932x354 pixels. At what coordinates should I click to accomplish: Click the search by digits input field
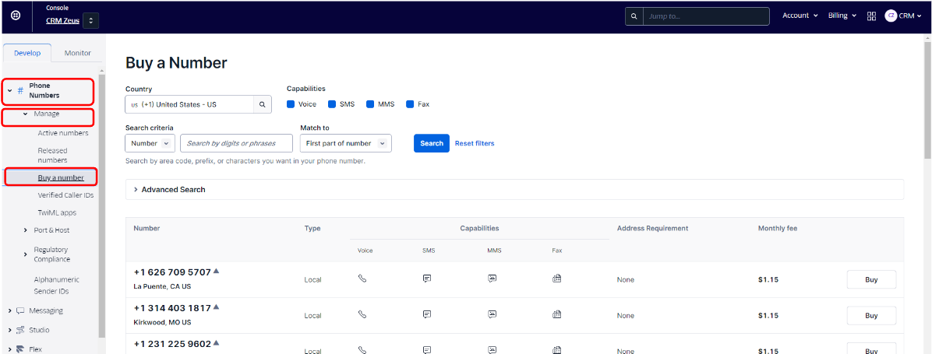(236, 143)
